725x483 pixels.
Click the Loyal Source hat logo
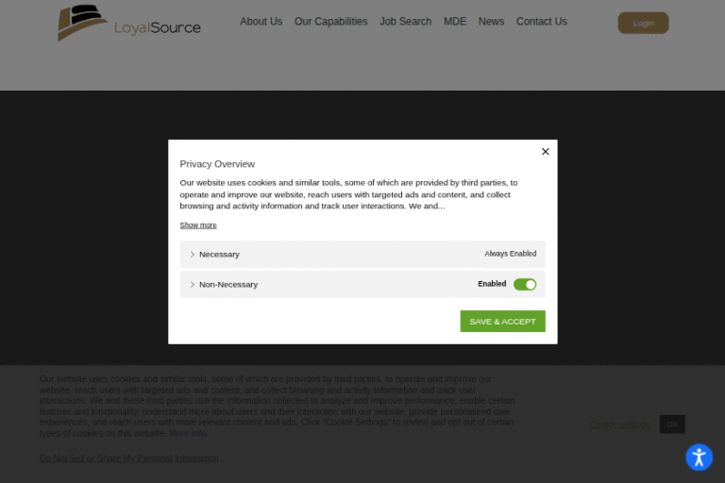click(82, 22)
